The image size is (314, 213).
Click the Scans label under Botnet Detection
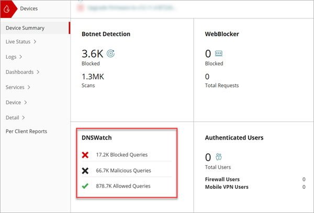coord(88,86)
